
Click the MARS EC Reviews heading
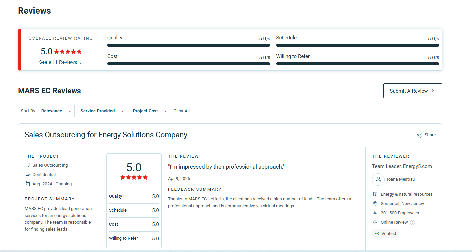pos(49,91)
